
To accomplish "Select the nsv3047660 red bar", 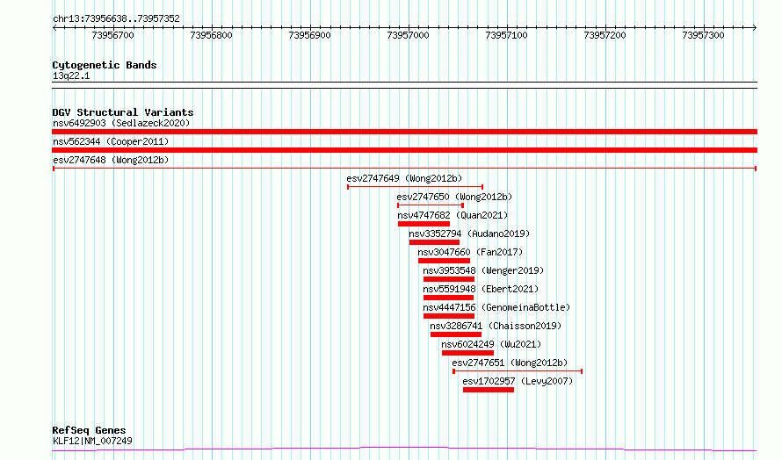I will (444, 261).
